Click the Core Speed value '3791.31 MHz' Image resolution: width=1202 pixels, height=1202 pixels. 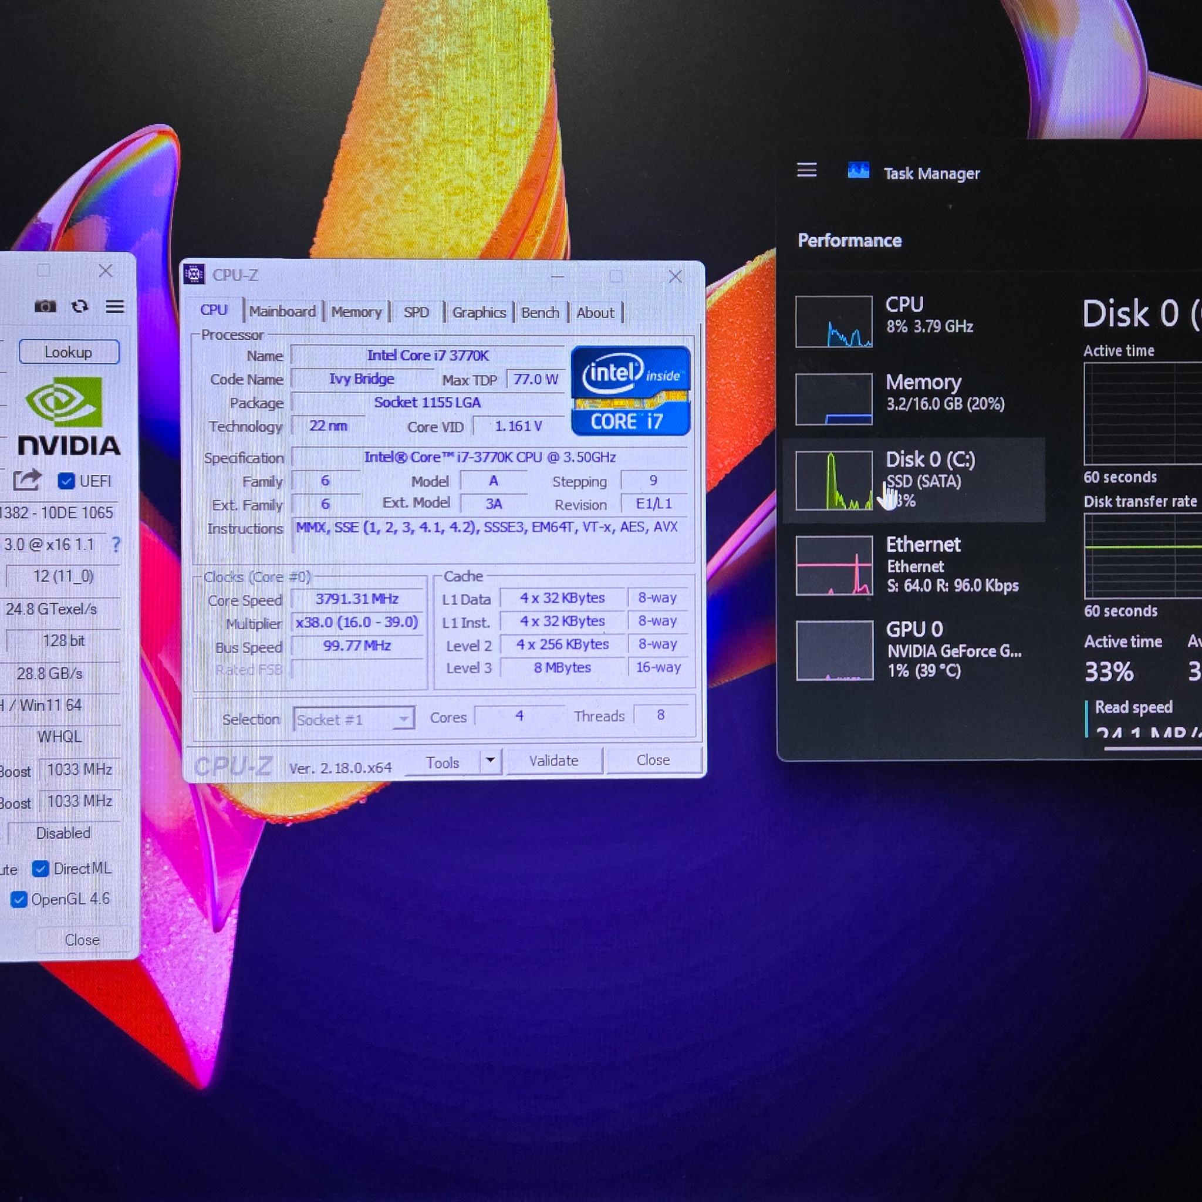(x=357, y=599)
